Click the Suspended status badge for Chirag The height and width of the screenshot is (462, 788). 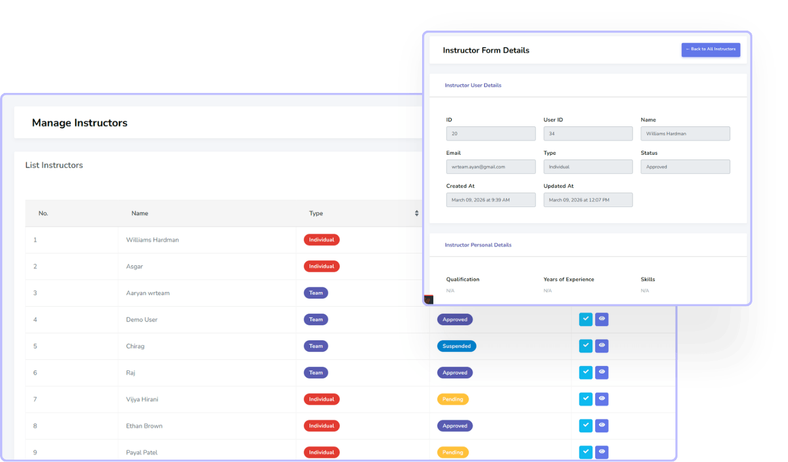pyautogui.click(x=456, y=346)
